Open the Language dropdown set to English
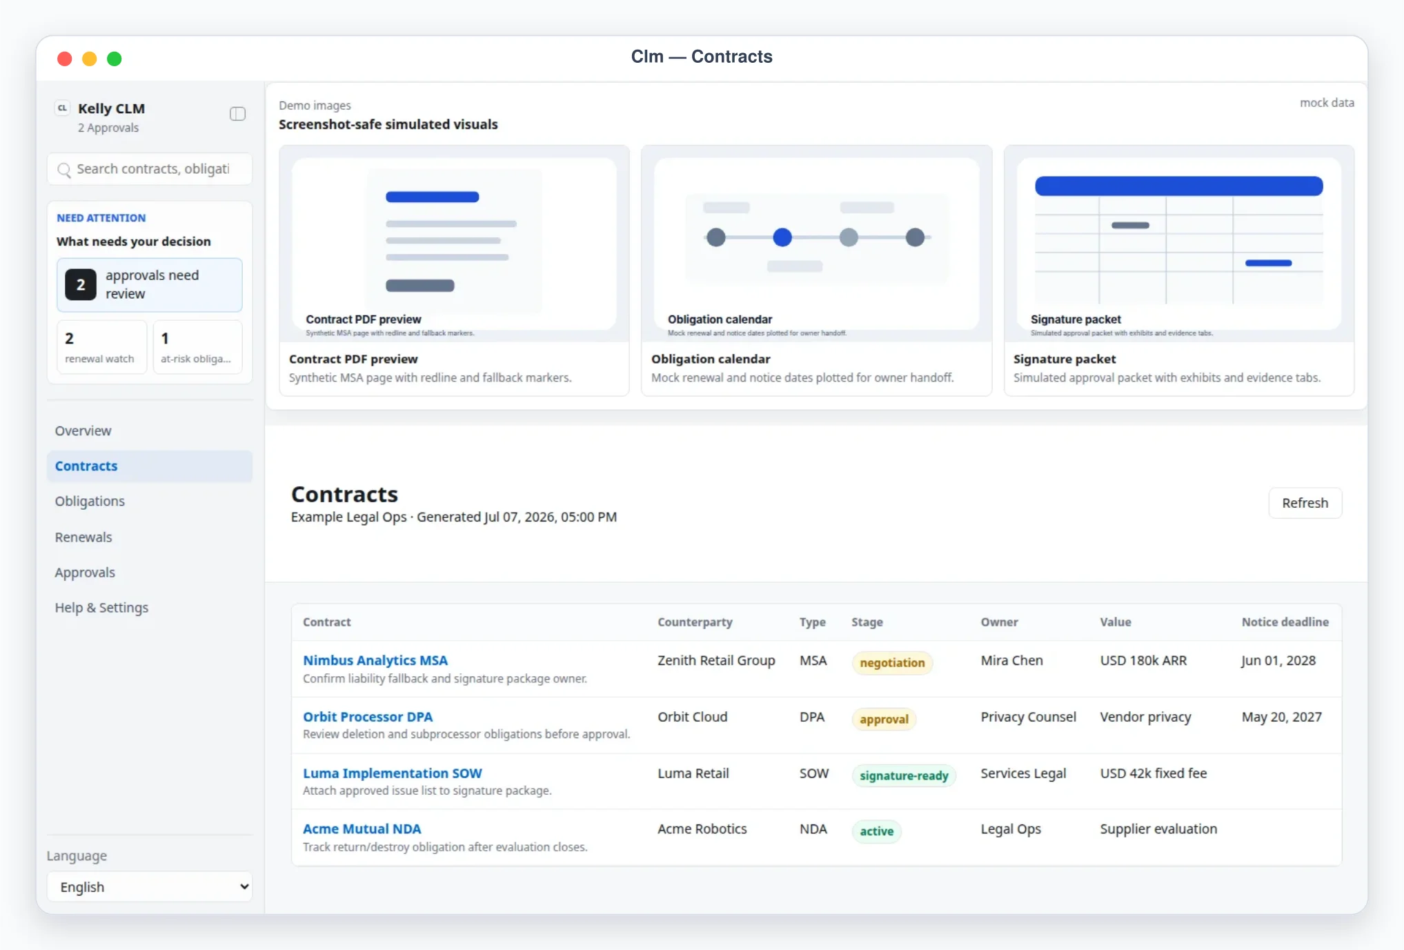This screenshot has width=1404, height=950. [x=150, y=887]
